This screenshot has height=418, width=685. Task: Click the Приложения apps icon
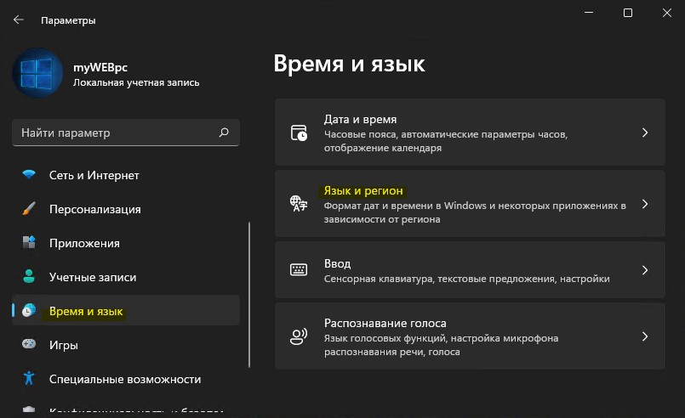[x=29, y=242]
